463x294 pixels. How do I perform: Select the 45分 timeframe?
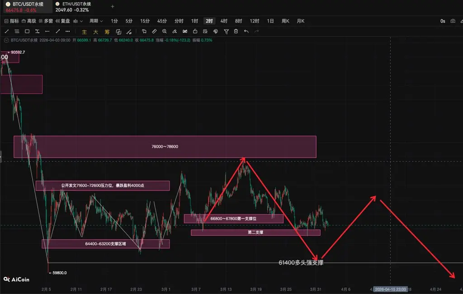click(x=162, y=21)
